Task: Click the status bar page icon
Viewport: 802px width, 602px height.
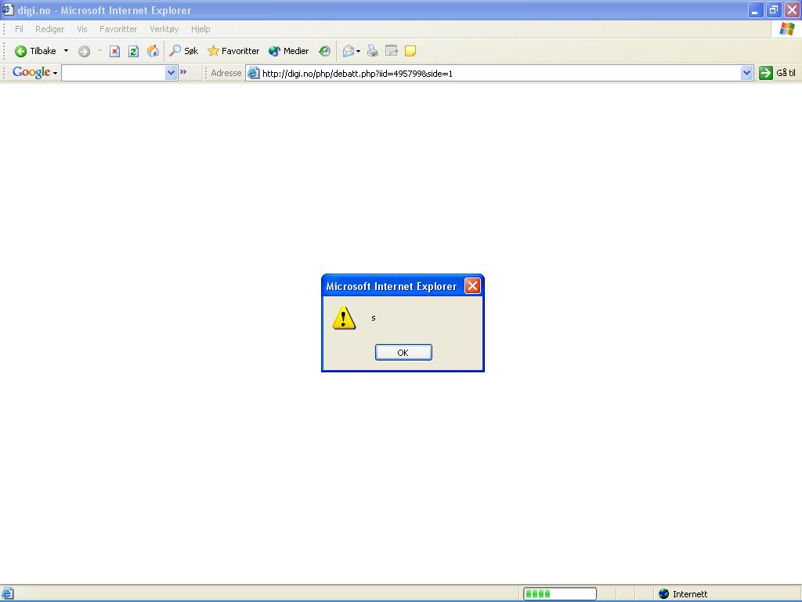Action: click(x=7, y=594)
